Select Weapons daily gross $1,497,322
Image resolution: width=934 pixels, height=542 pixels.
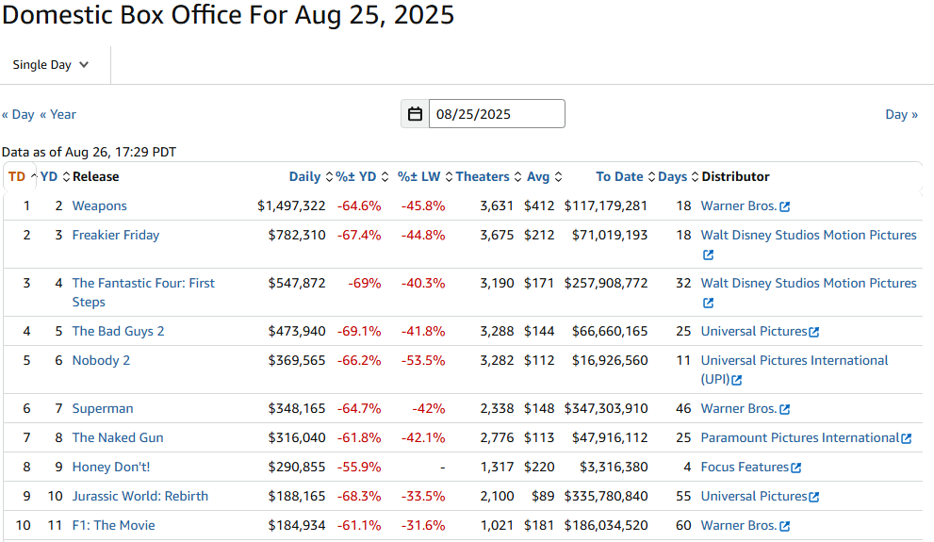(x=291, y=206)
